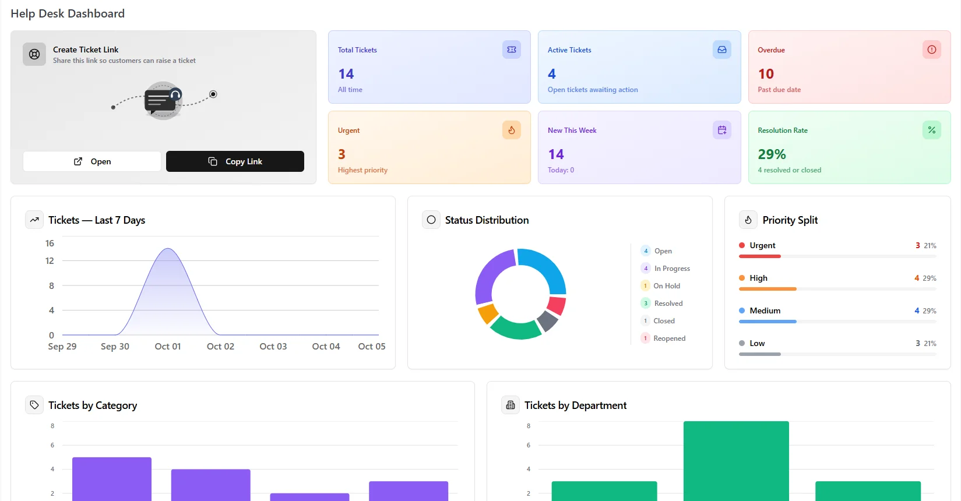Select the Reopened legend entry

pyautogui.click(x=663, y=338)
